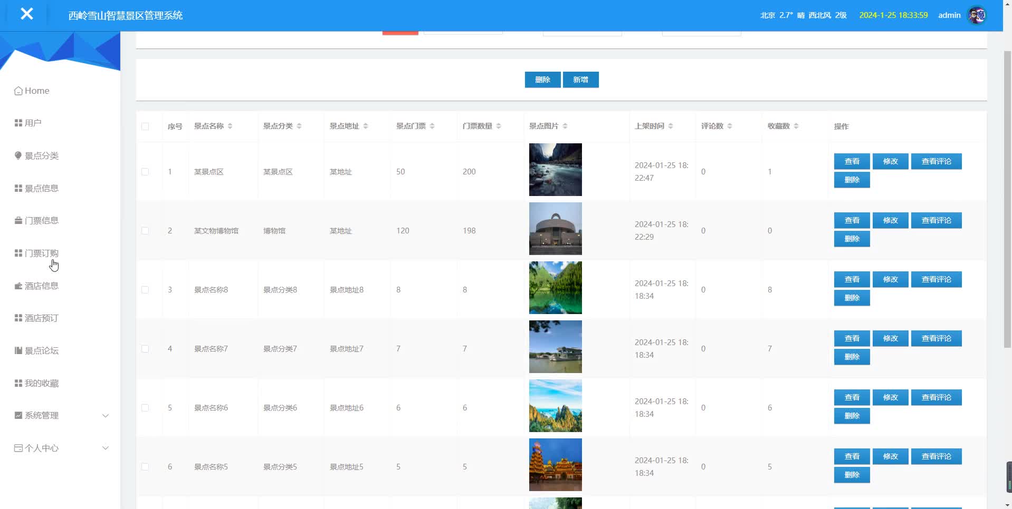The width and height of the screenshot is (1012, 509).
Task: Sort by 上架时间 column arrows
Action: (x=671, y=126)
